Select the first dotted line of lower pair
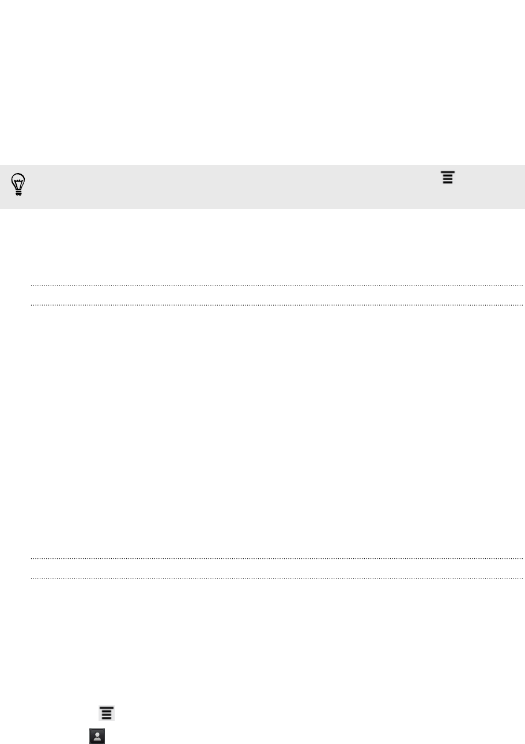The height and width of the screenshot is (744, 525). [276, 558]
